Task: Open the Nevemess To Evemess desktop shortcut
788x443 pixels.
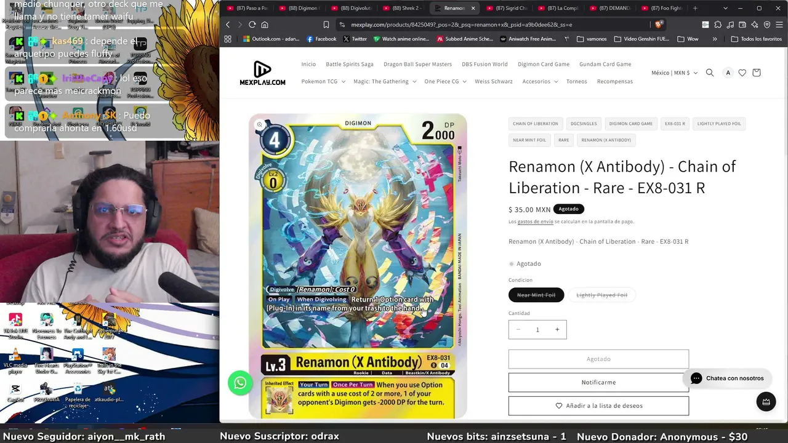Action: pos(46,326)
